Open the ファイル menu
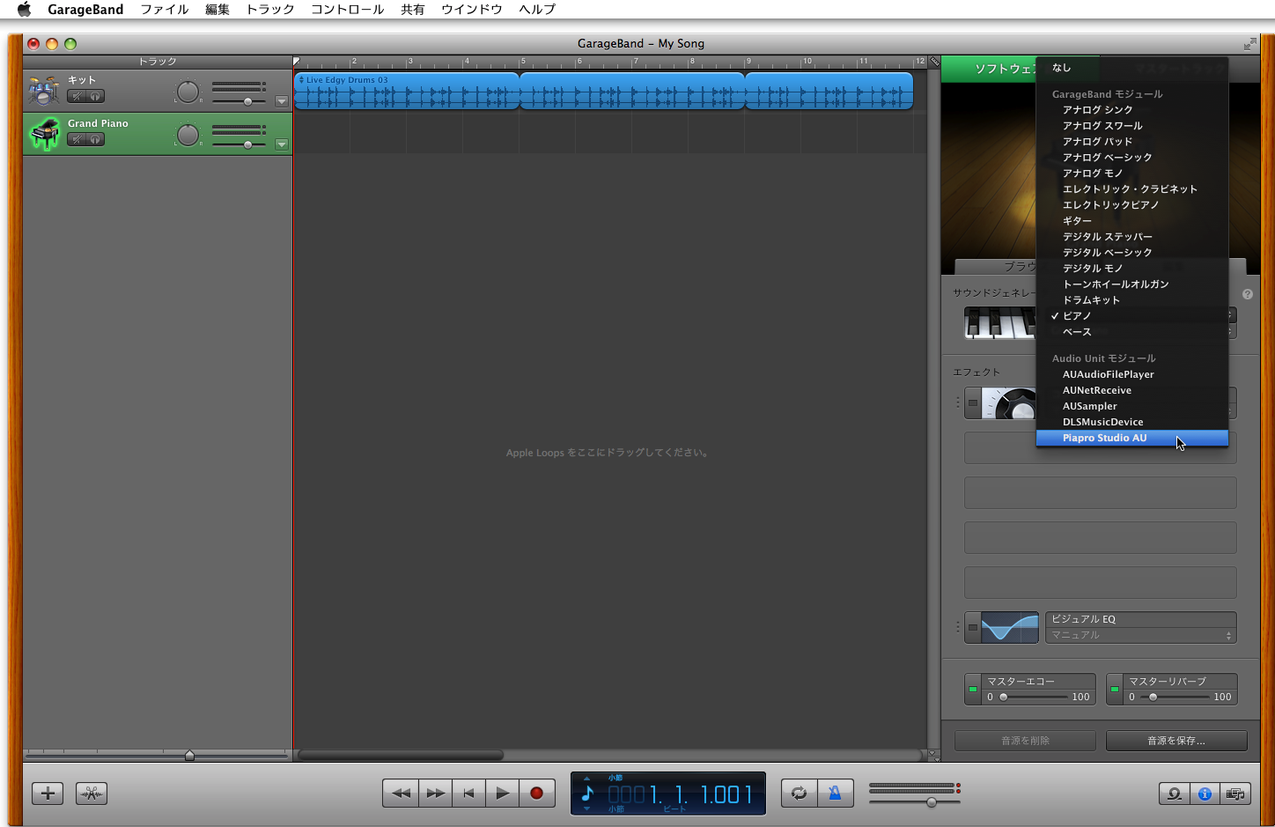The height and width of the screenshot is (827, 1275). pyautogui.click(x=165, y=10)
